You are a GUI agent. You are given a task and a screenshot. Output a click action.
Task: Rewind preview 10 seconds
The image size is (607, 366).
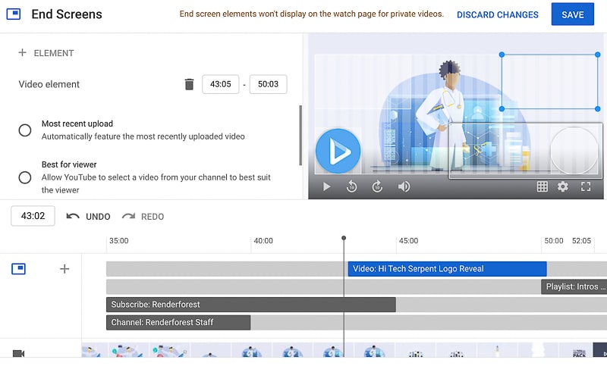point(351,186)
